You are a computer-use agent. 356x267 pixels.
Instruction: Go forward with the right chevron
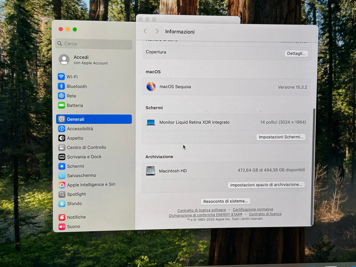[157, 31]
